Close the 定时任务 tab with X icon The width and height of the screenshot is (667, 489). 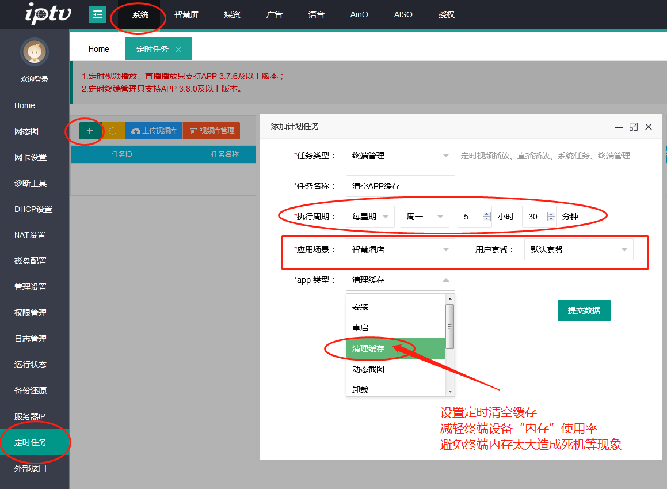tap(178, 50)
